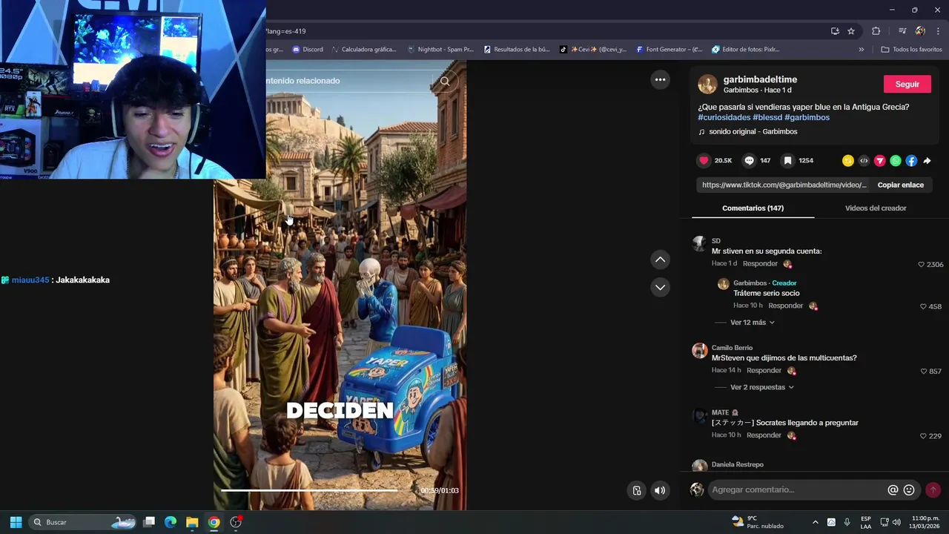The image size is (949, 534).
Task: Reply to Camilo Berrio's comment
Action: (x=764, y=370)
